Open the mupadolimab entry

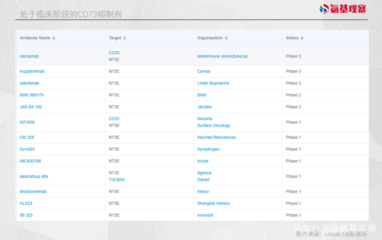(32, 72)
